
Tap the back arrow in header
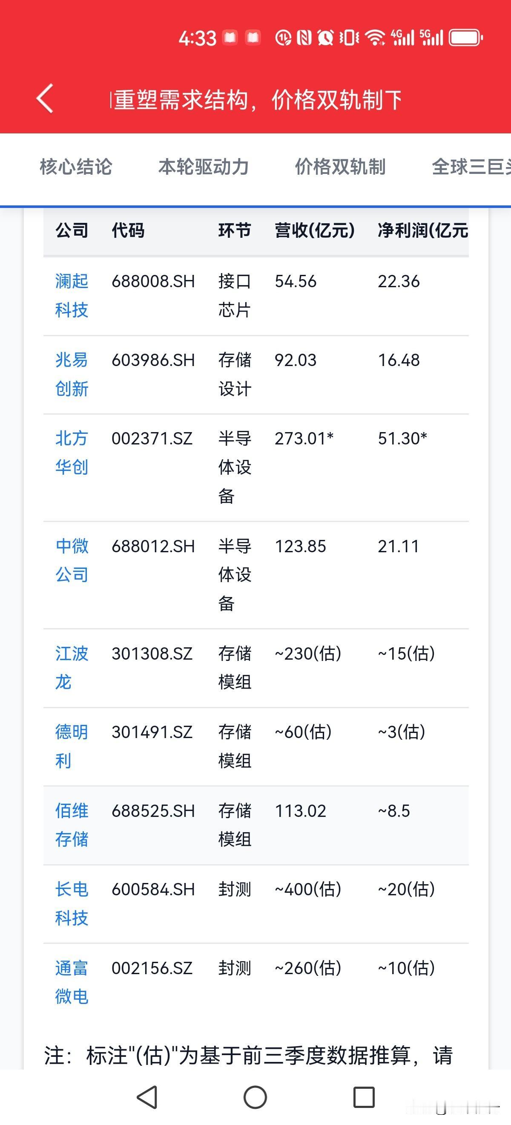point(45,99)
